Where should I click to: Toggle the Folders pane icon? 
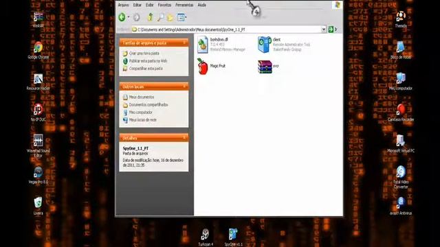click(x=170, y=18)
